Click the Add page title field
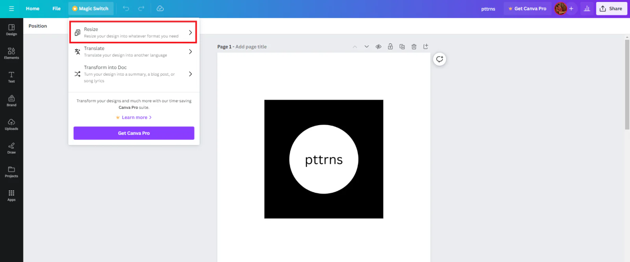630x262 pixels. click(x=251, y=46)
